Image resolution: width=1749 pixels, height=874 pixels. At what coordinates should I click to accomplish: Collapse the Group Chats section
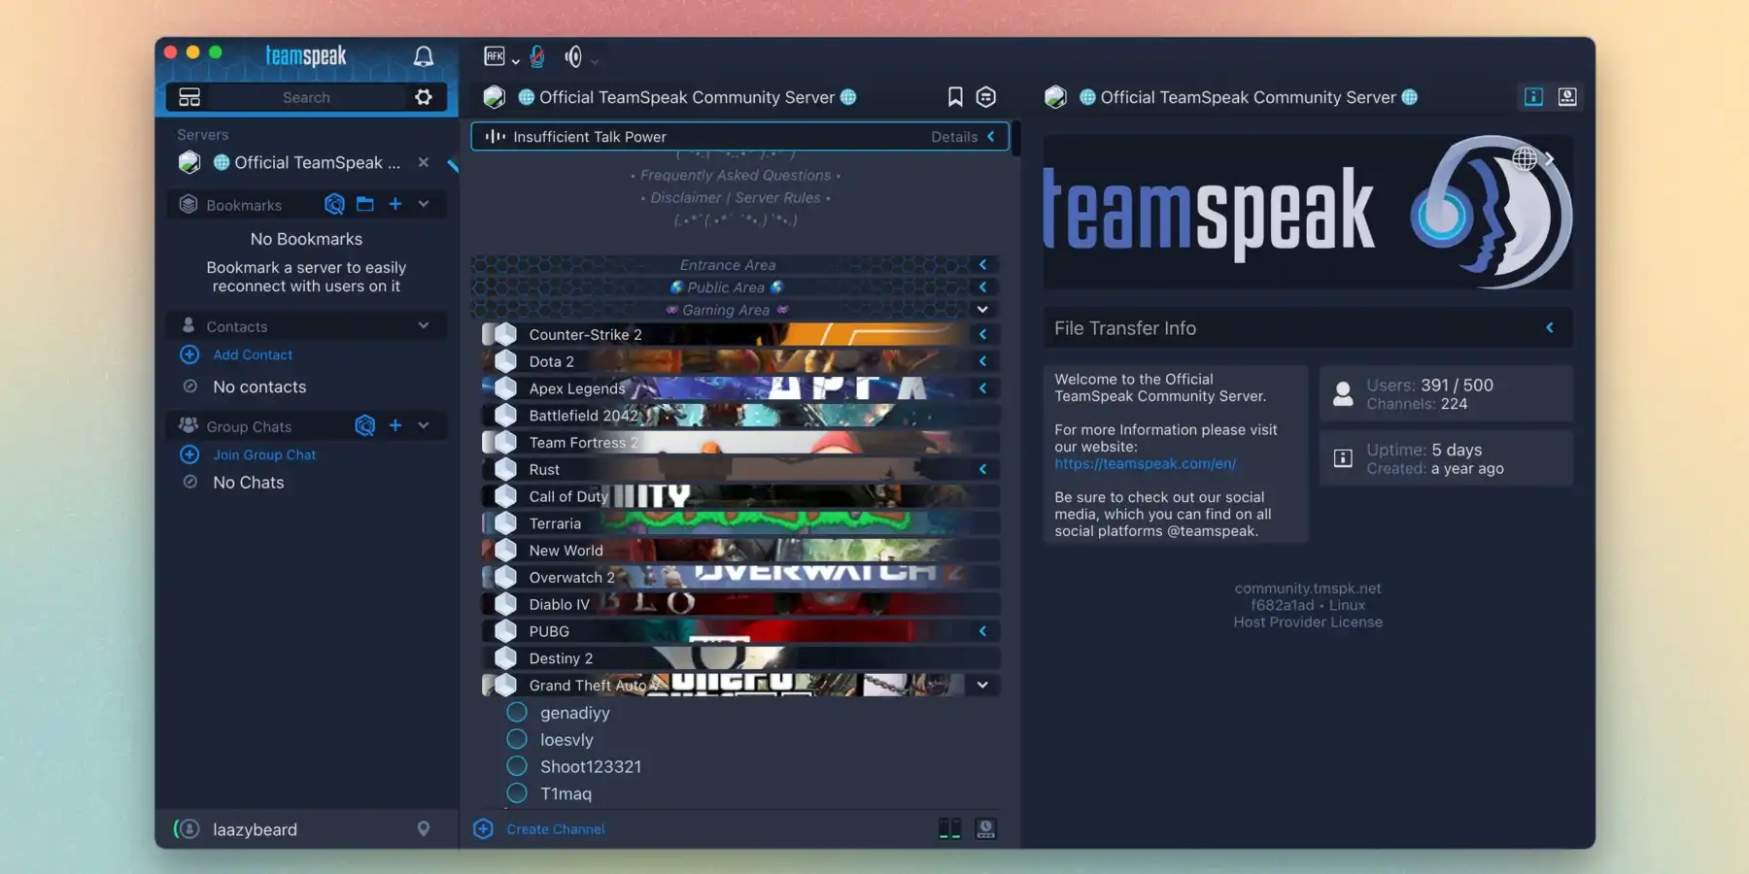pyautogui.click(x=424, y=425)
